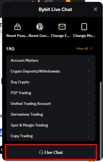Start a Live Chat session
This screenshot has height=162, width=103.
coord(51,152)
